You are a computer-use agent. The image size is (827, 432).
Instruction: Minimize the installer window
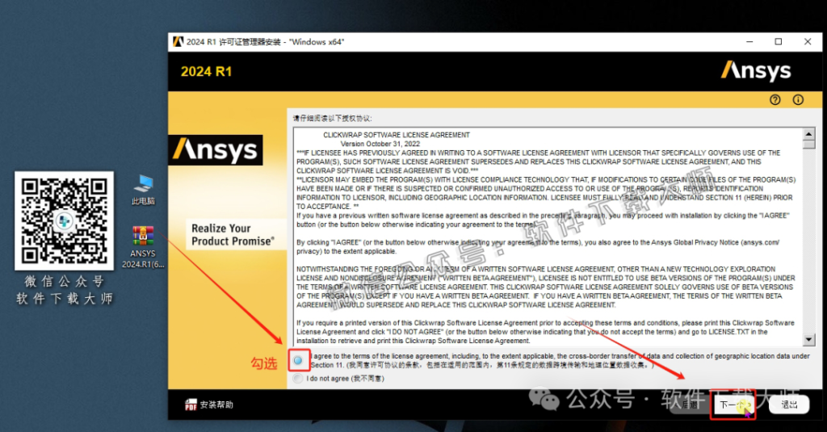(x=749, y=42)
